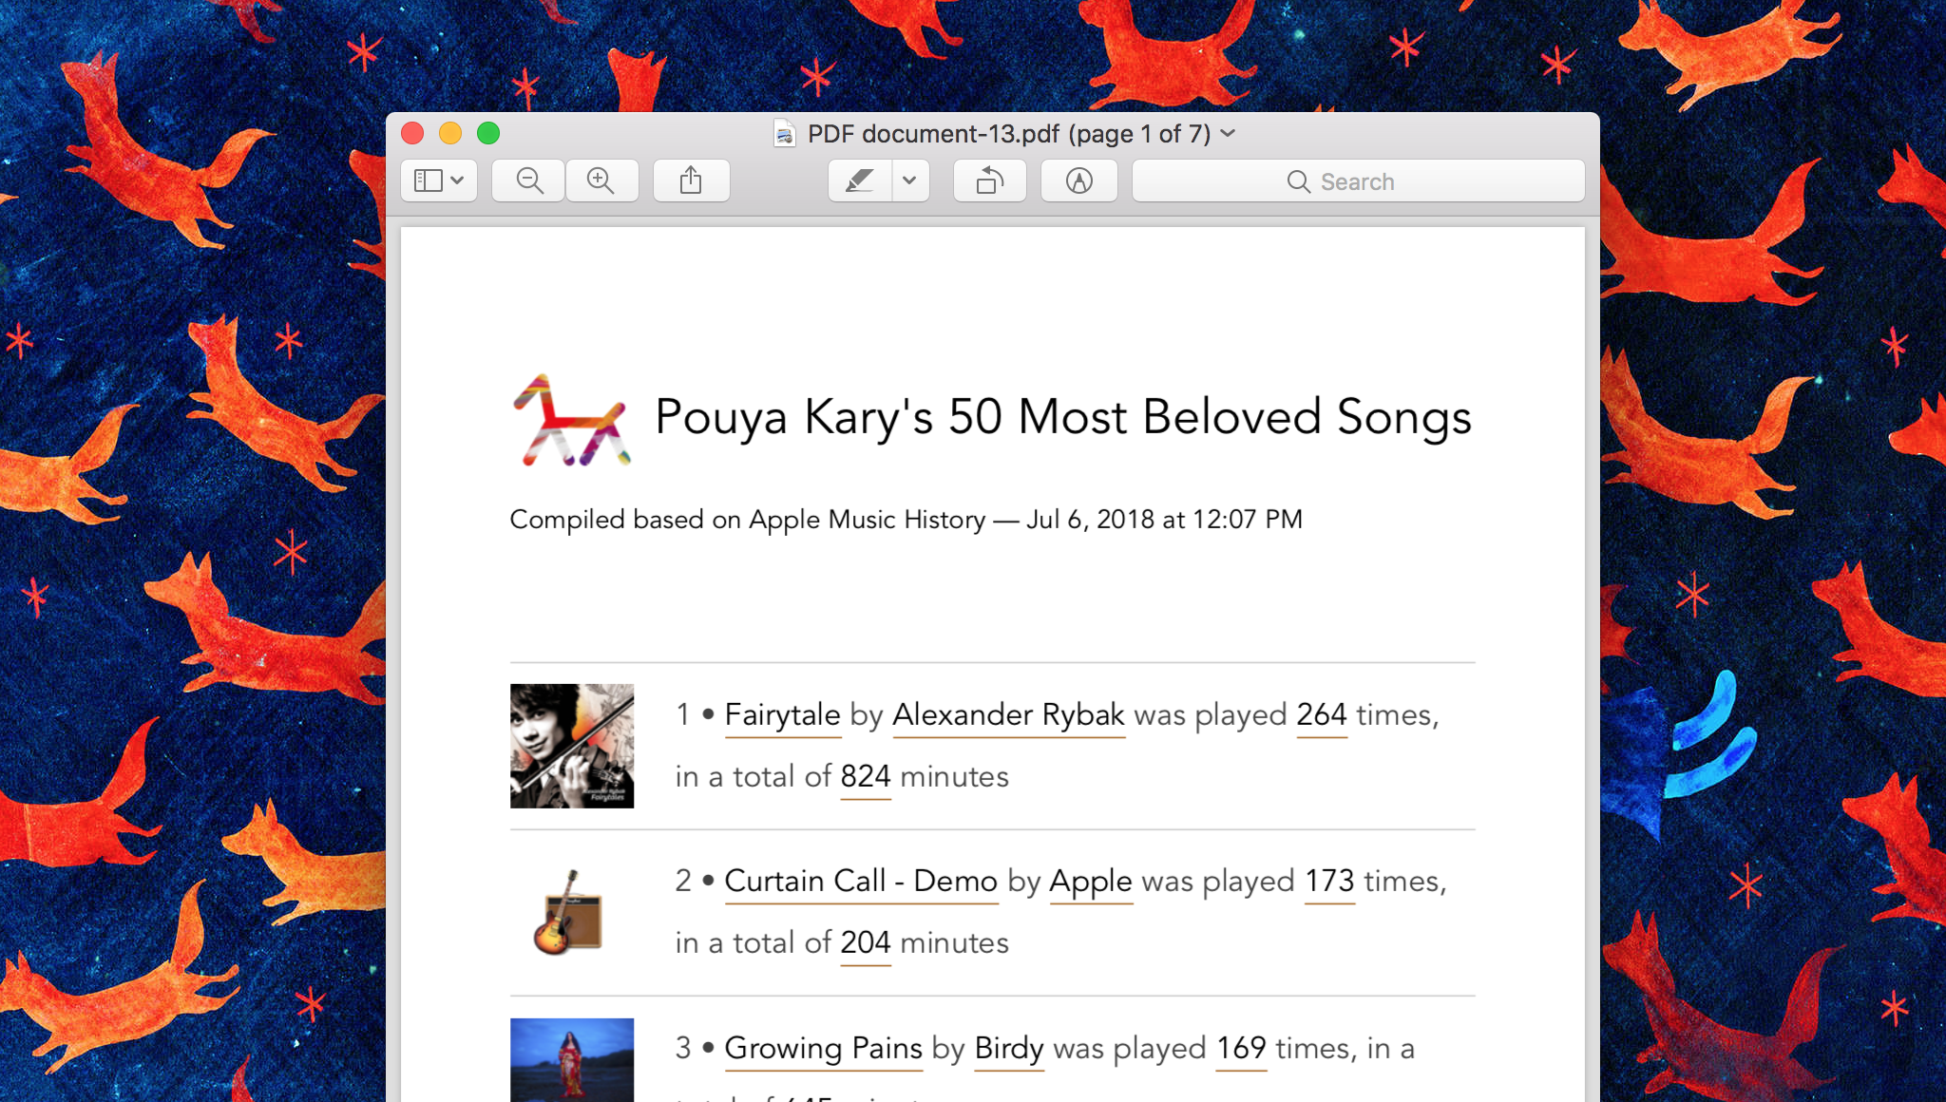Screen dimensions: 1946x1102
Task: Minimize window using the yellow button
Action: pos(450,133)
